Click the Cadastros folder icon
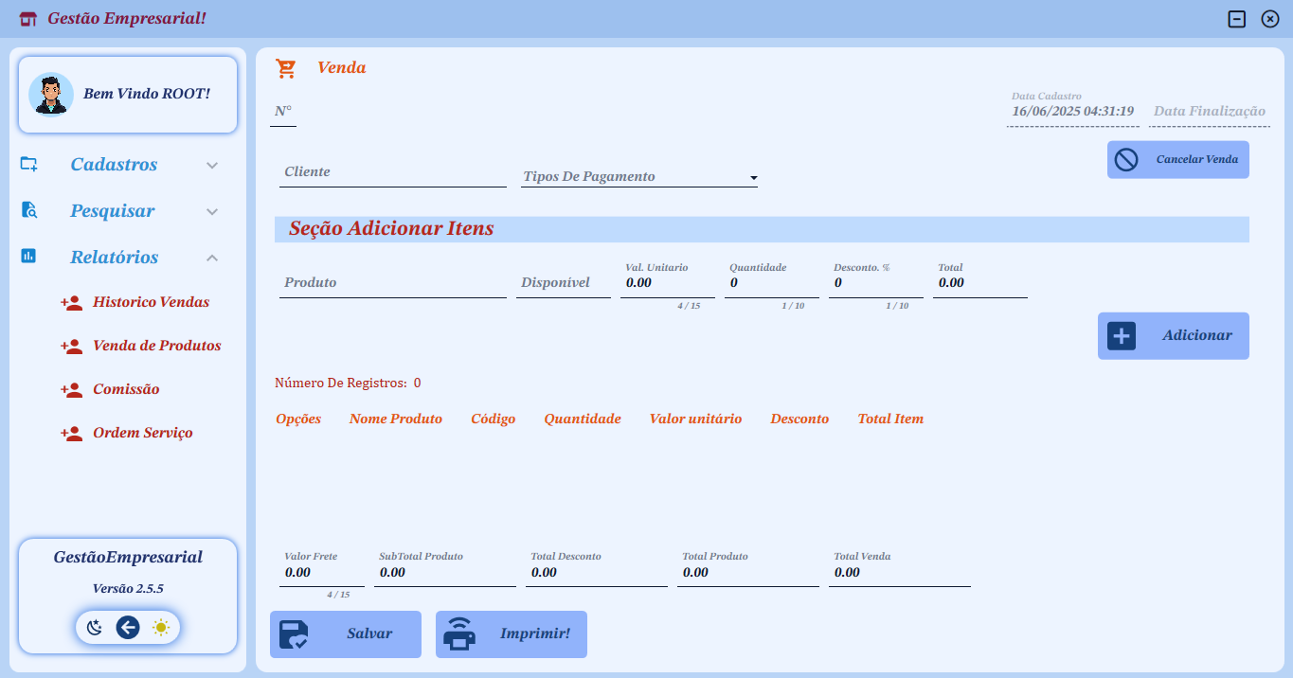 tap(29, 164)
